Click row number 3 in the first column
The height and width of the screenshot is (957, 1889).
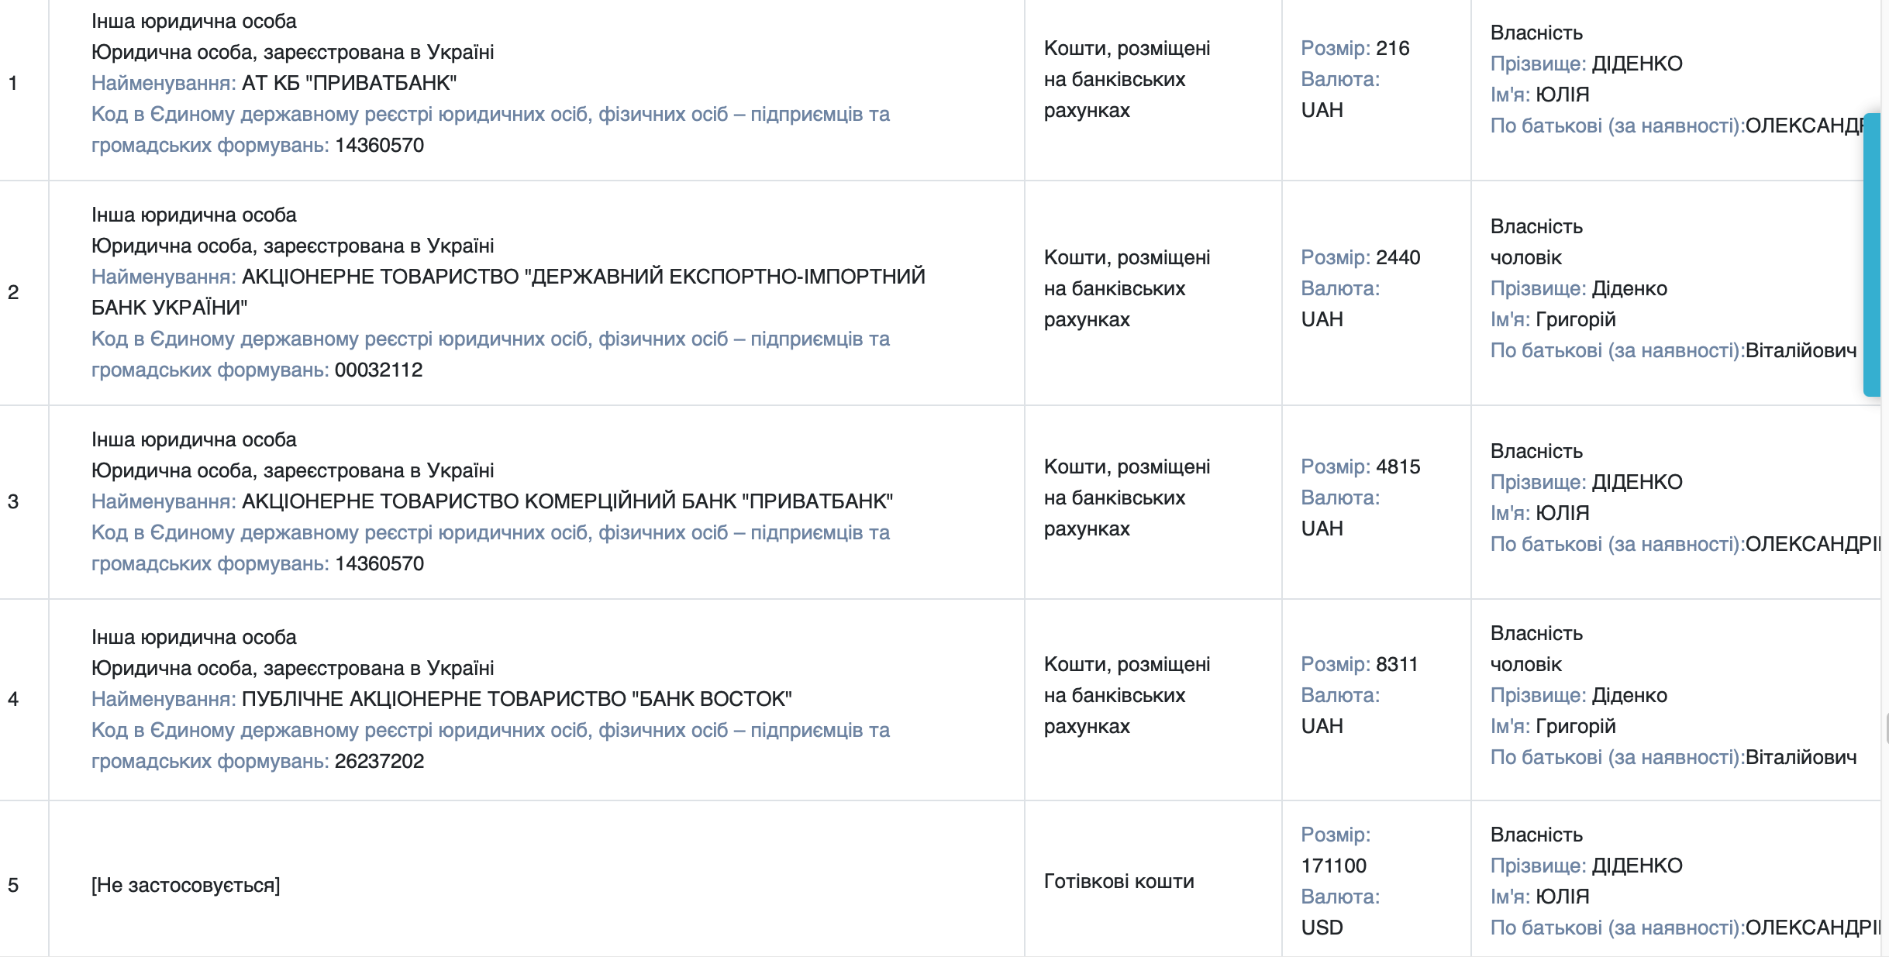(13, 501)
